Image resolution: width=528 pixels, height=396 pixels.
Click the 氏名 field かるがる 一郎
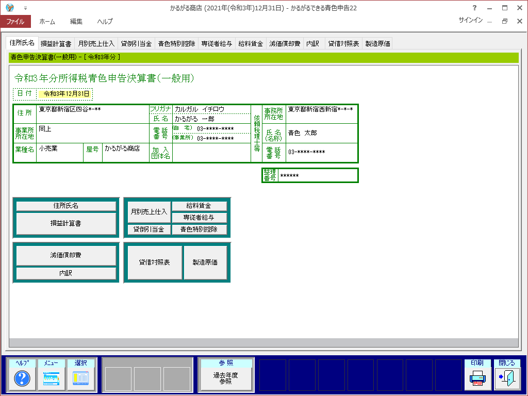coord(211,119)
